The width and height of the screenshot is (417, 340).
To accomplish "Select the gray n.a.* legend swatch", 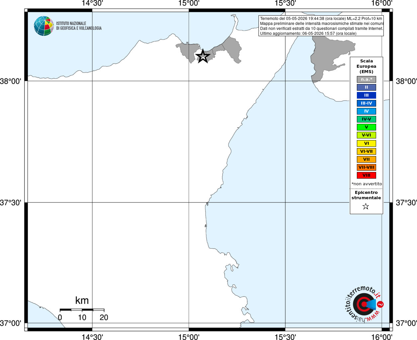I will 366,79.
